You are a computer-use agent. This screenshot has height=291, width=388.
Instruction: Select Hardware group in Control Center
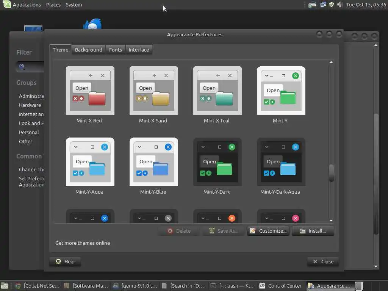click(x=30, y=105)
